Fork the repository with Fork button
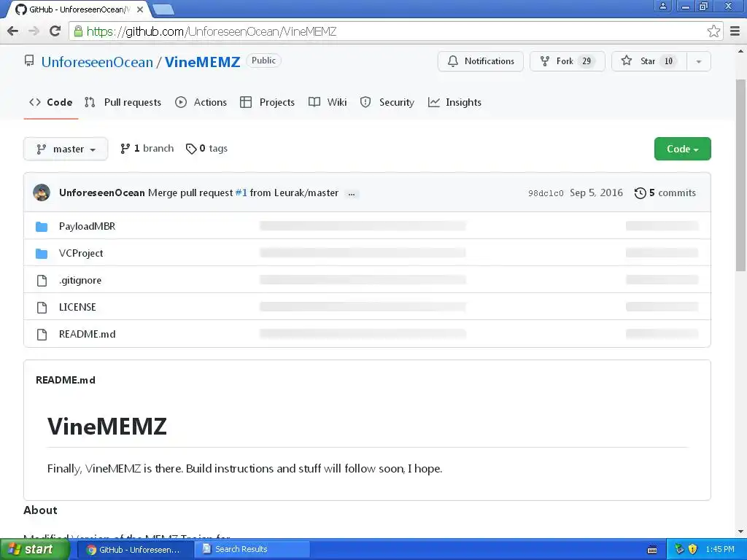Viewport: 747px width, 560px height. pyautogui.click(x=567, y=61)
